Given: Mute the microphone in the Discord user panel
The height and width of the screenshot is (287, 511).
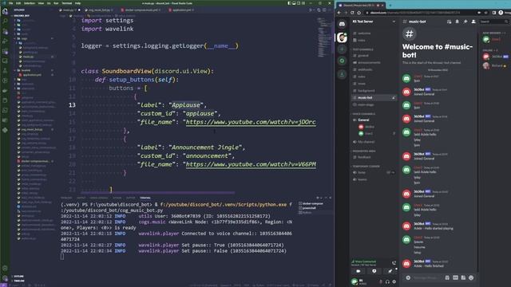Looking at the screenshot, I should pos(381,281).
